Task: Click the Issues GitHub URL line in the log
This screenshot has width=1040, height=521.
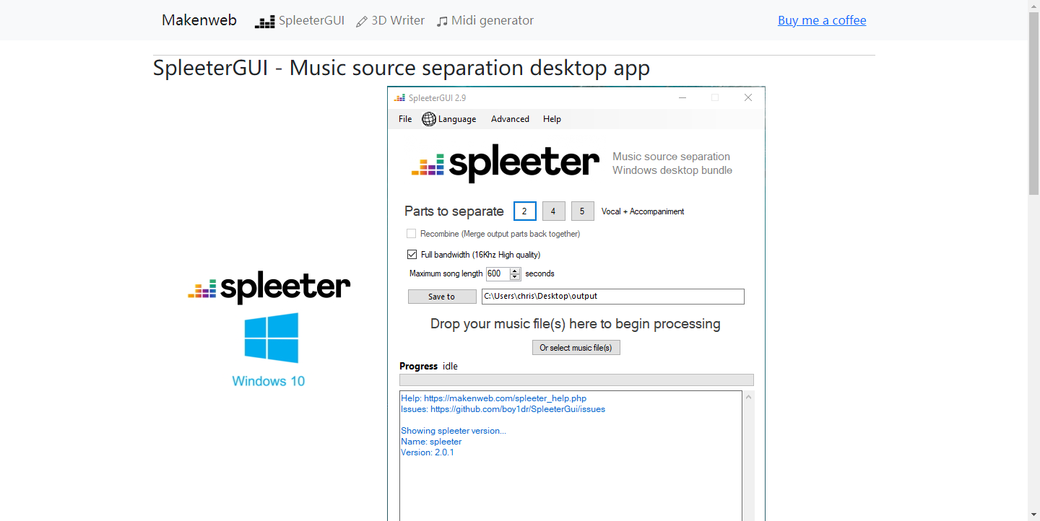Action: coord(503,409)
